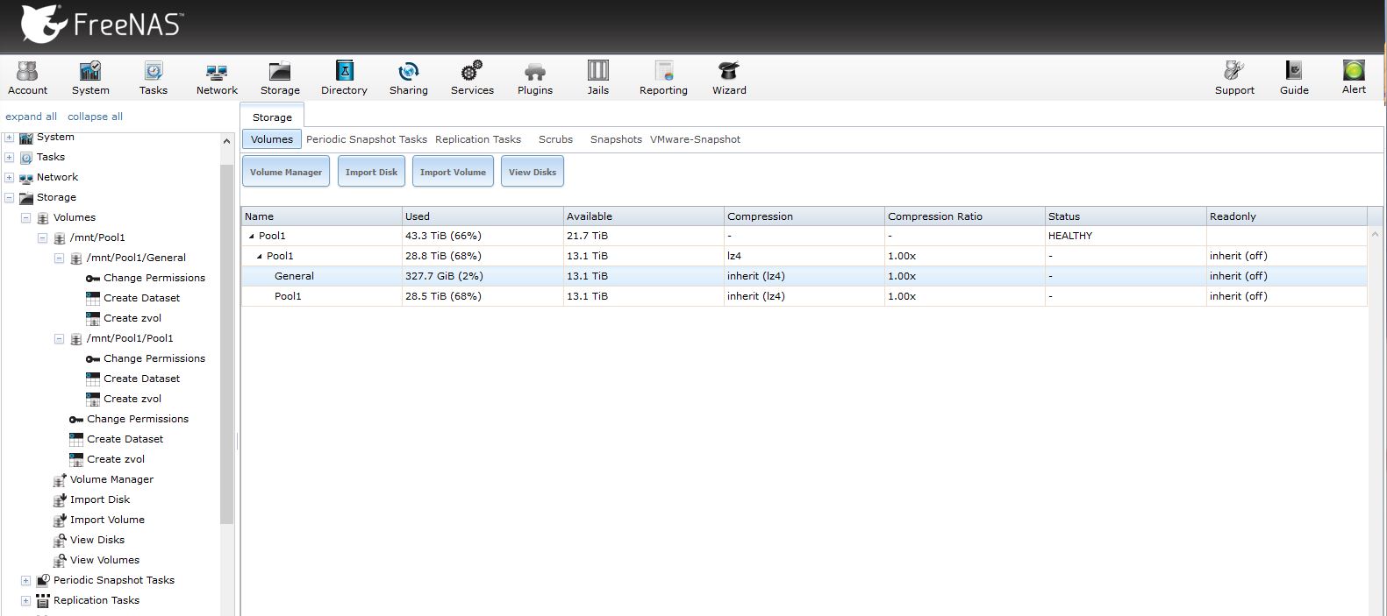Screen dimensions: 1387x616
Task: Switch to the Scrubs subtab
Action: (555, 139)
